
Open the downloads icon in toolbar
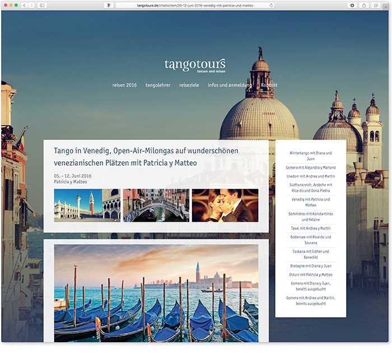(352, 5)
